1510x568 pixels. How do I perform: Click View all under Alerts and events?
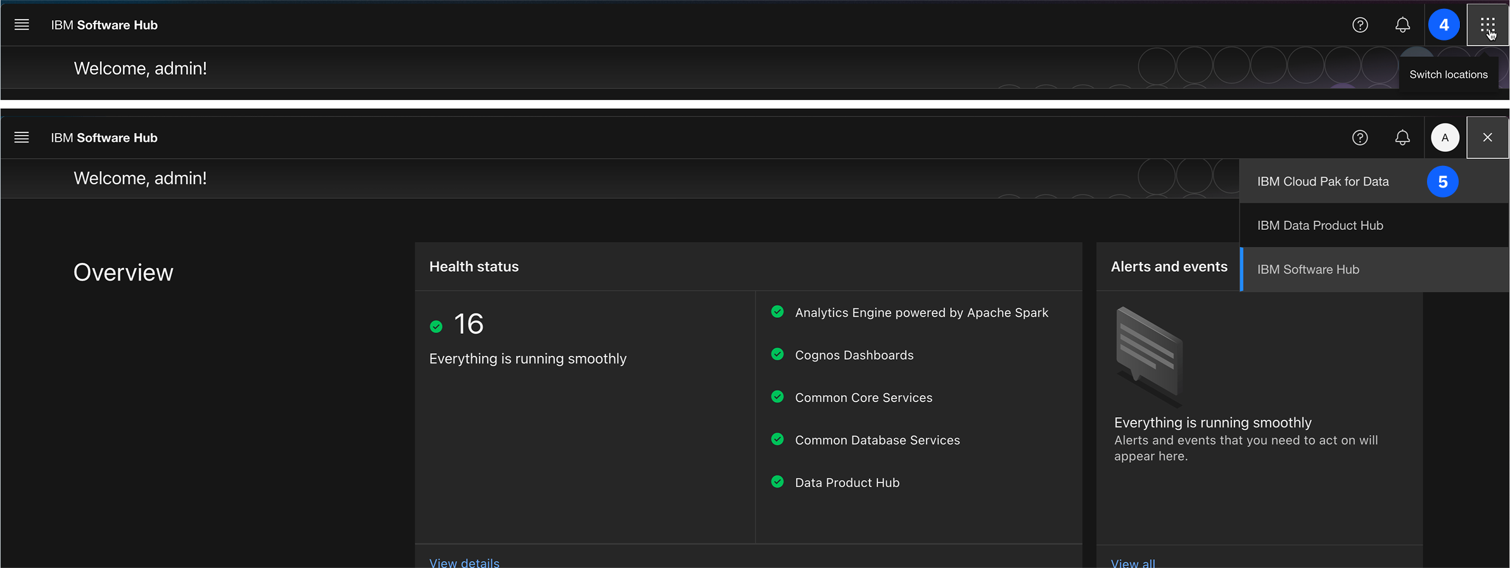click(1132, 562)
